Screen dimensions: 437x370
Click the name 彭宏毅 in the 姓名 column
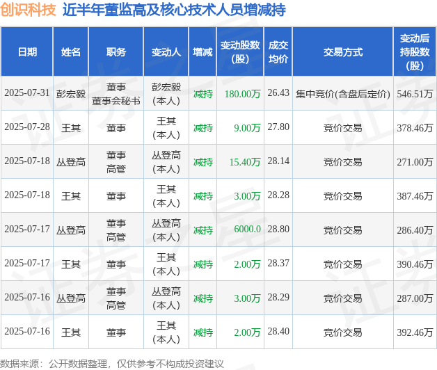(71, 94)
